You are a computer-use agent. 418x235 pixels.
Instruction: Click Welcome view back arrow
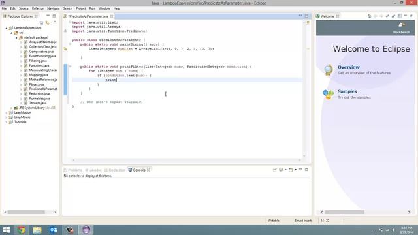point(376,16)
